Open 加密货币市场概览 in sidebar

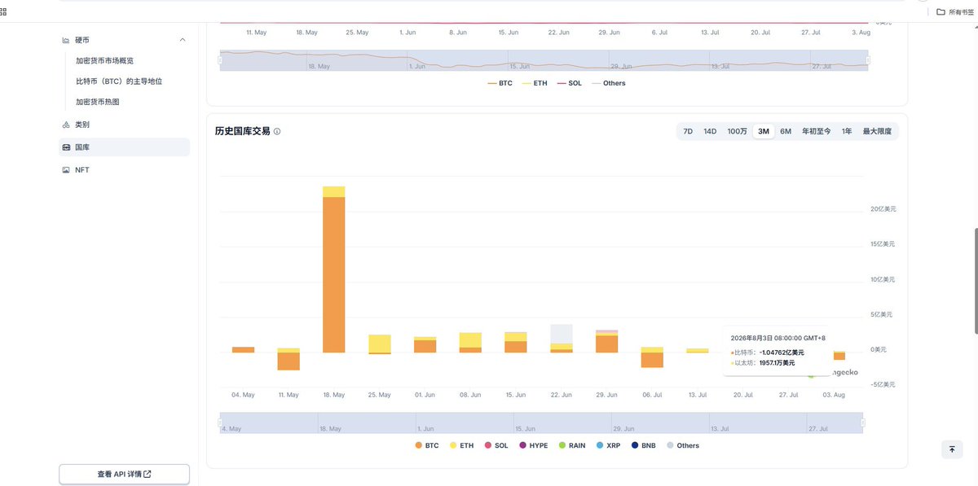104,60
